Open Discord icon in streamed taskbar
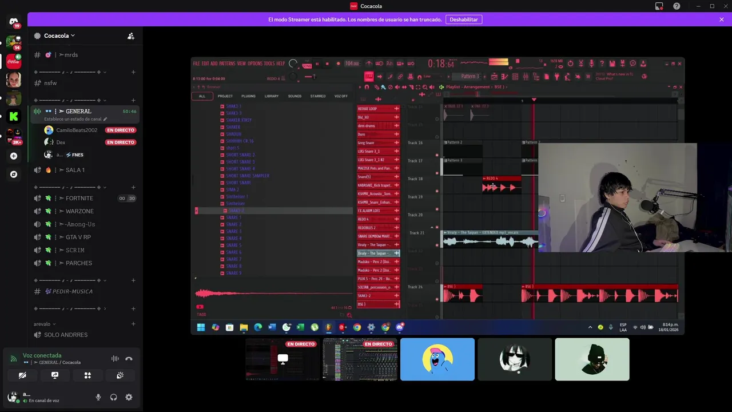 pyautogui.click(x=400, y=327)
